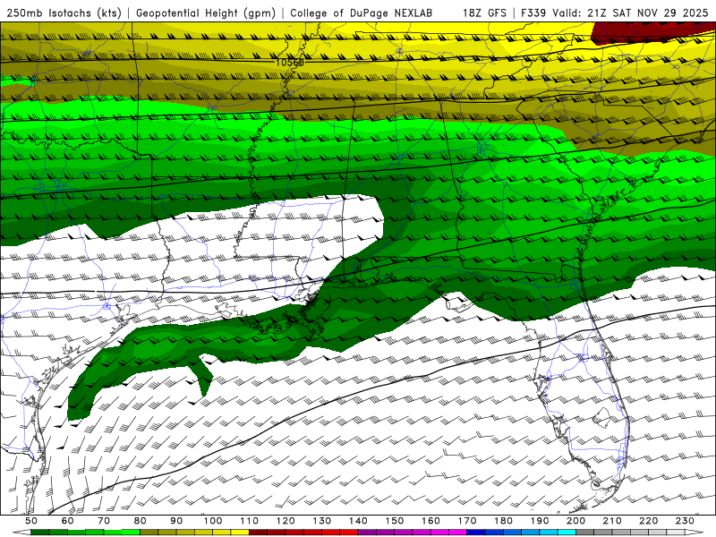716x537 pixels.
Task: Click the 'Geopotential Height (gpm)' header label
Action: pos(206,13)
